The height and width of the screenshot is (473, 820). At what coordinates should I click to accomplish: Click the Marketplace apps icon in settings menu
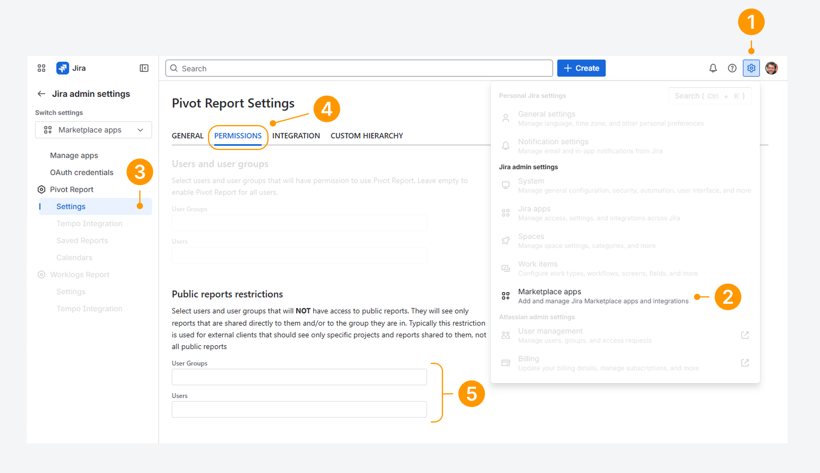(506, 296)
